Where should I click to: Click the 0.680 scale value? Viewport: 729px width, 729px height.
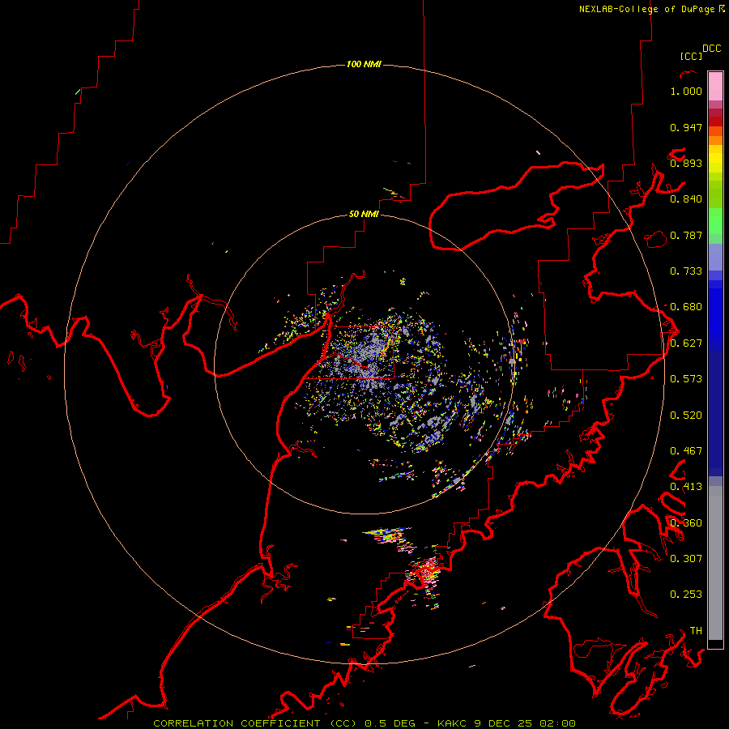click(686, 307)
